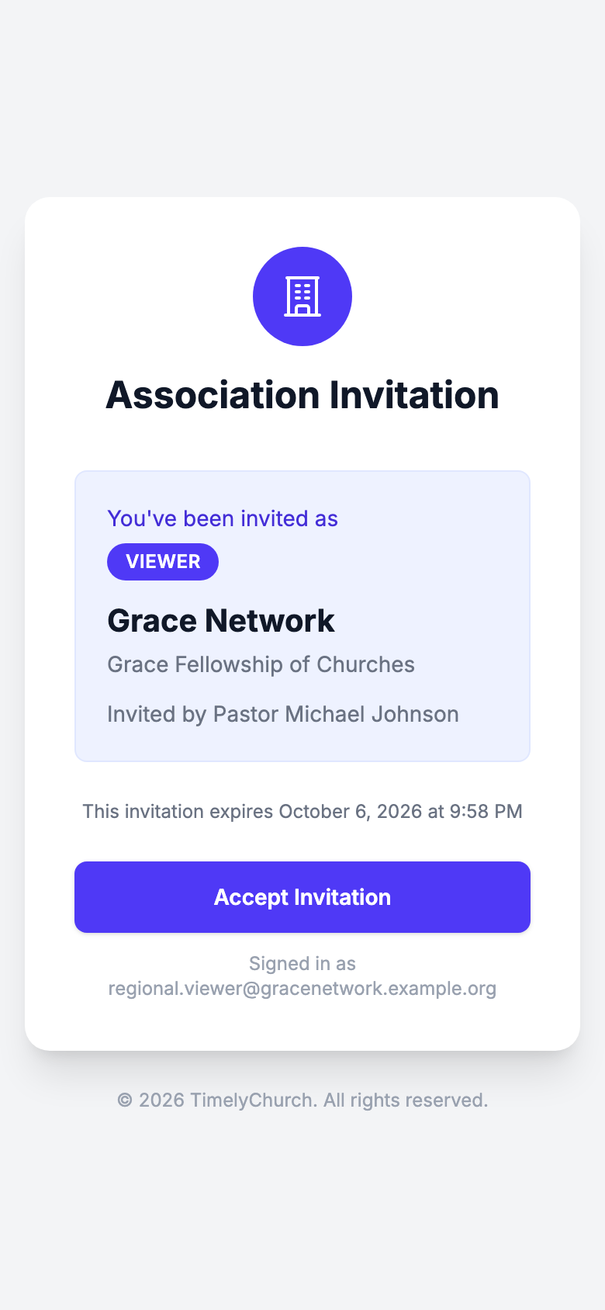Click the You've been invited as label
Image resolution: width=605 pixels, height=1310 pixels.
pos(223,518)
